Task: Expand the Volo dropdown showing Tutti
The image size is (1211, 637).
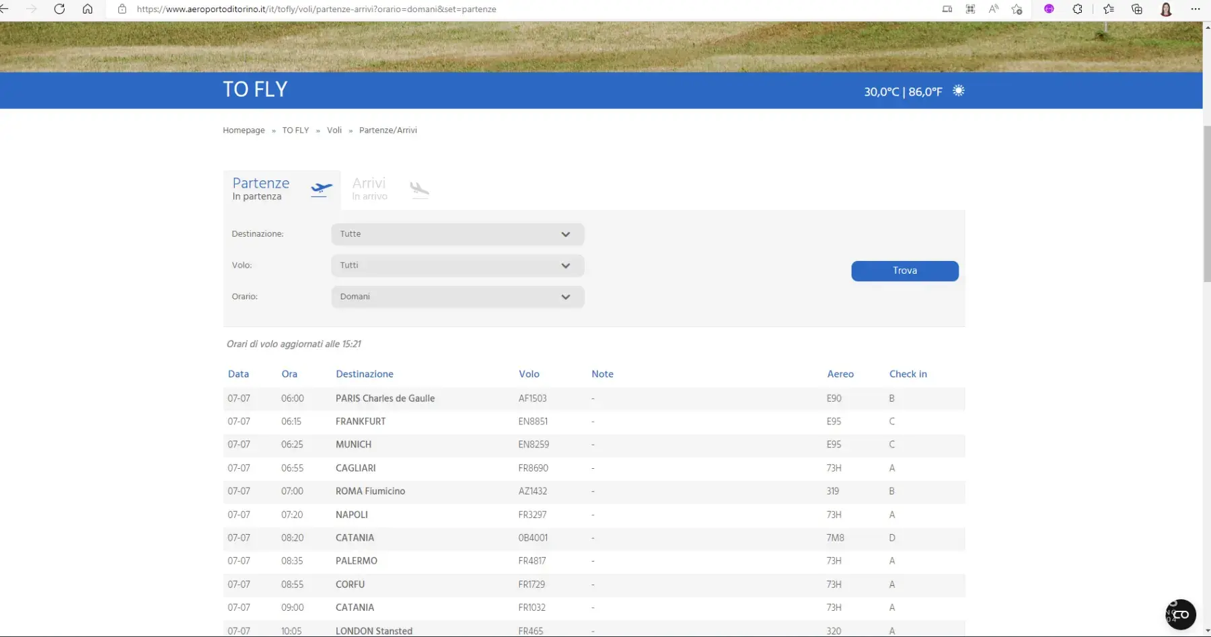Action: pos(457,266)
